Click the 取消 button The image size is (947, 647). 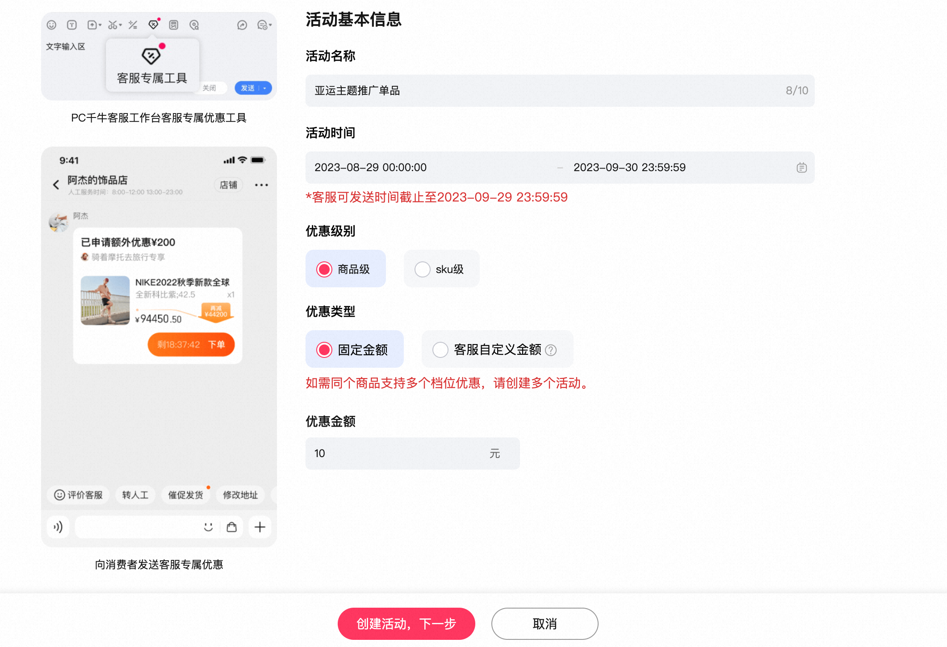coord(545,624)
